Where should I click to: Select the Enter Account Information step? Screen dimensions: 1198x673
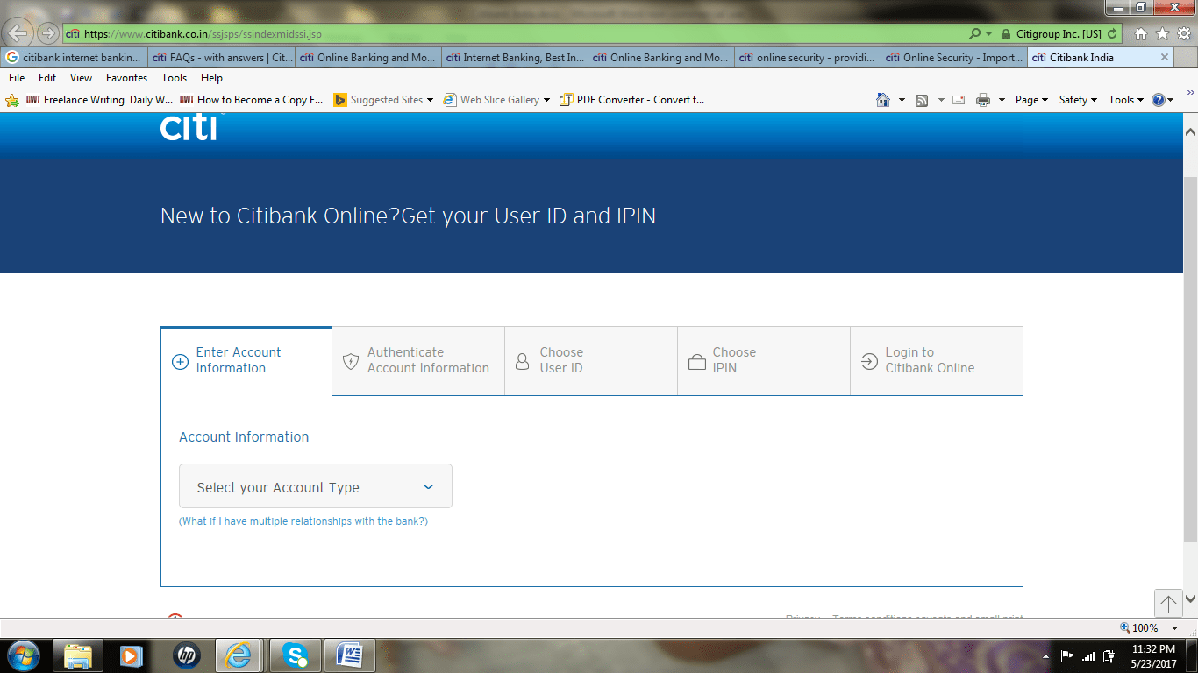click(x=246, y=361)
